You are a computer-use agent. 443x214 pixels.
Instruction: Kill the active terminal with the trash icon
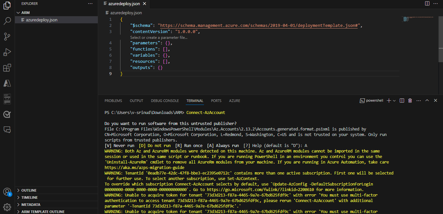click(410, 100)
